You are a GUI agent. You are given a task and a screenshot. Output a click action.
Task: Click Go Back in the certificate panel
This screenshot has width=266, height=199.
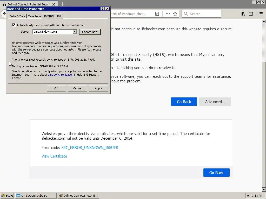[x=216, y=173]
